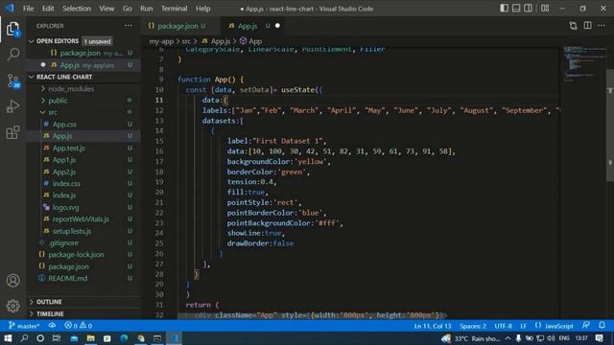Switch to the App.js editor tab
Screen dimensions: 614x345
click(254, 26)
